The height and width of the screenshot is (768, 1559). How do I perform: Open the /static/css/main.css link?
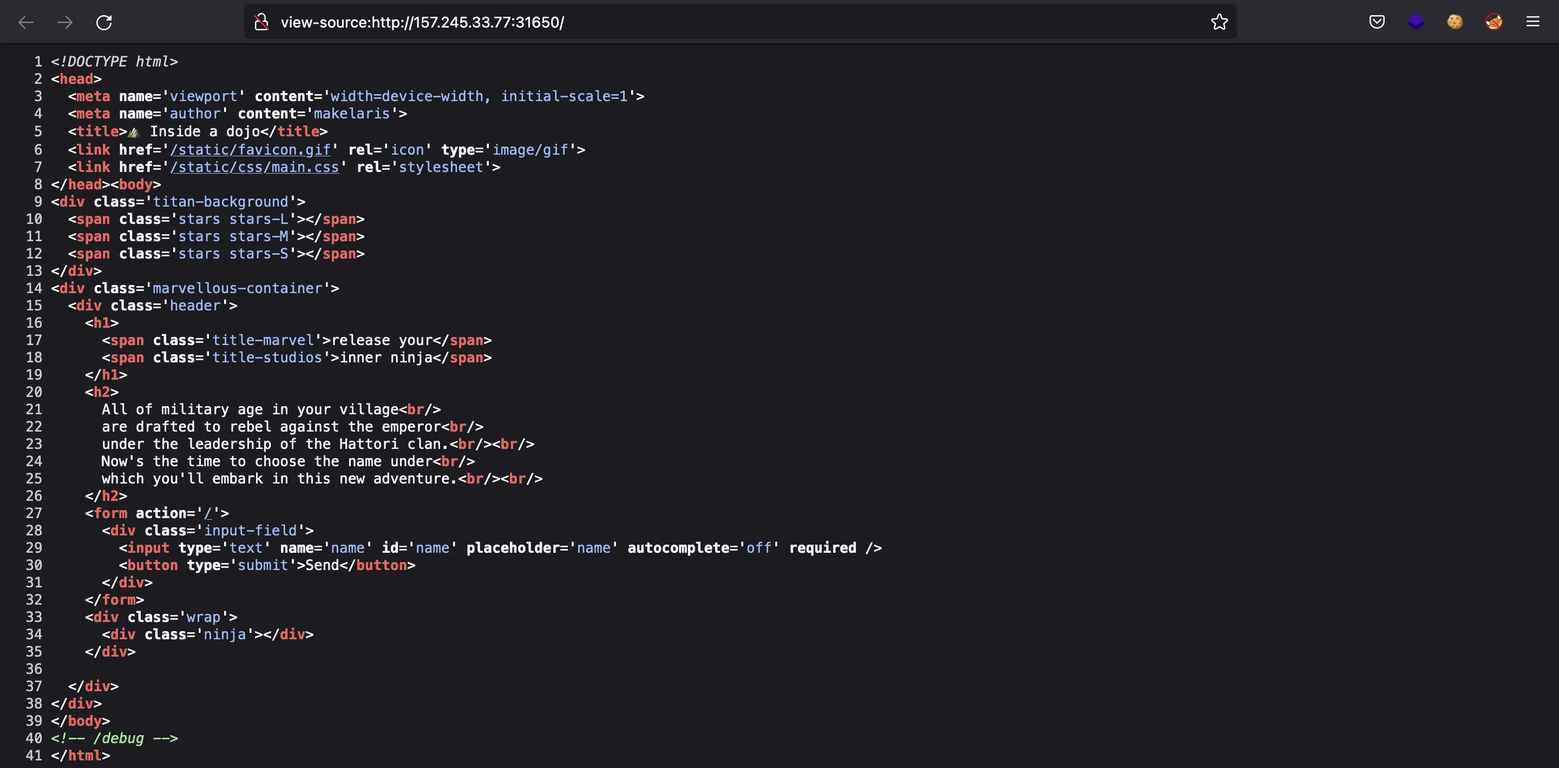255,167
